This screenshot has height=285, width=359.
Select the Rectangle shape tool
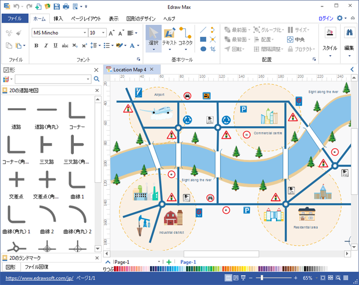[203, 39]
